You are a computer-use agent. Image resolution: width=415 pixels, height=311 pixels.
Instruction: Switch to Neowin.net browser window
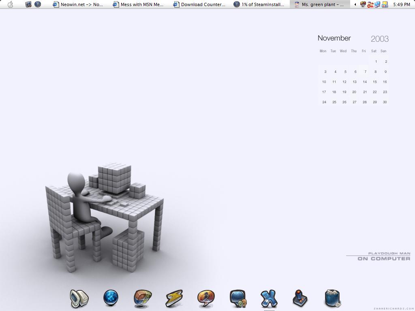[x=79, y=4]
